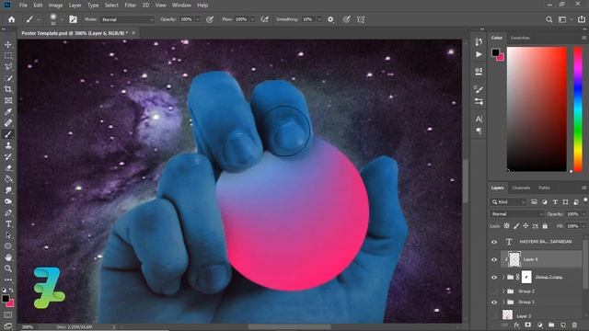Open brush Opacity slider dropdown arrow
This screenshot has width=589, height=331.
(198, 19)
